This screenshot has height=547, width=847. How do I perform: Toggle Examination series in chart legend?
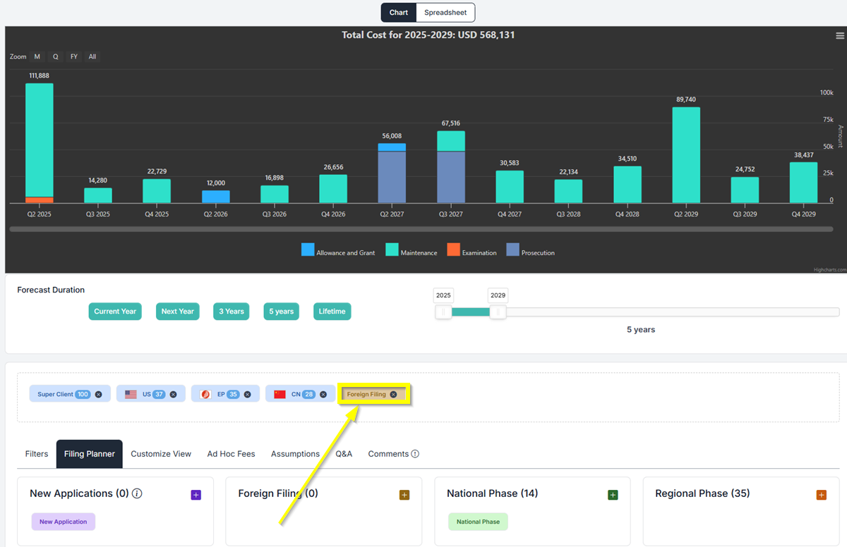pyautogui.click(x=471, y=250)
